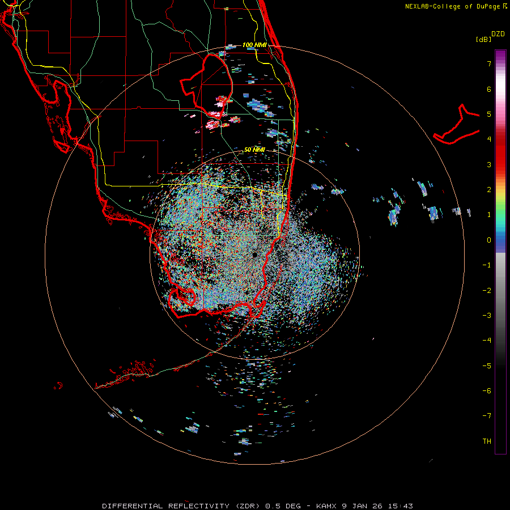Click the 1 value on color scale
Image resolution: width=510 pixels, height=510 pixels.
pyautogui.click(x=489, y=215)
